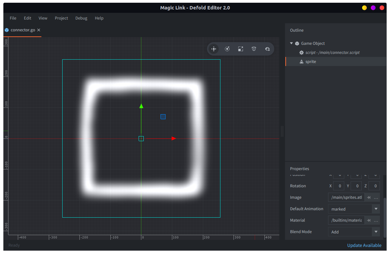Browse for Material resource with ellipsis button
390x254 pixels.
point(376,220)
